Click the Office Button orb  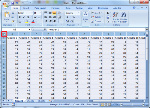point(5,5)
